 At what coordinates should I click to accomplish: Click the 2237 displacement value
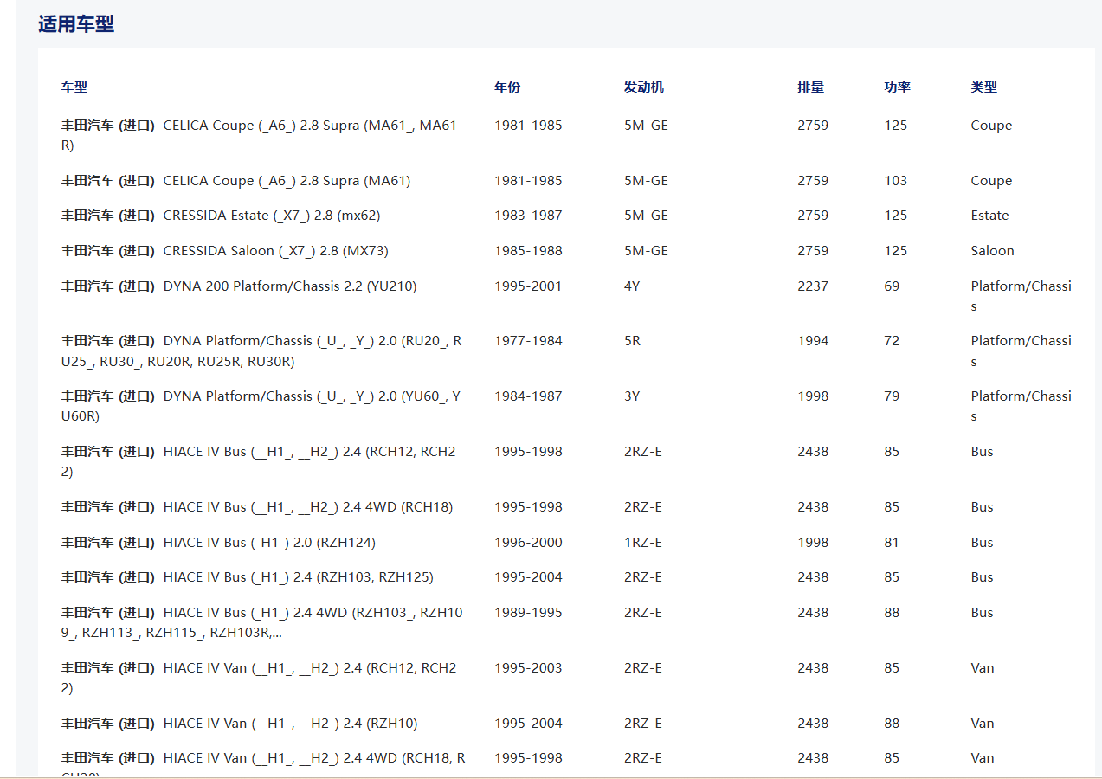click(x=813, y=286)
